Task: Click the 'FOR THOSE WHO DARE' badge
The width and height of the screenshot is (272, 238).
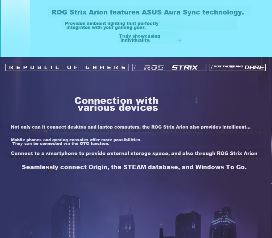Action: click(x=238, y=67)
